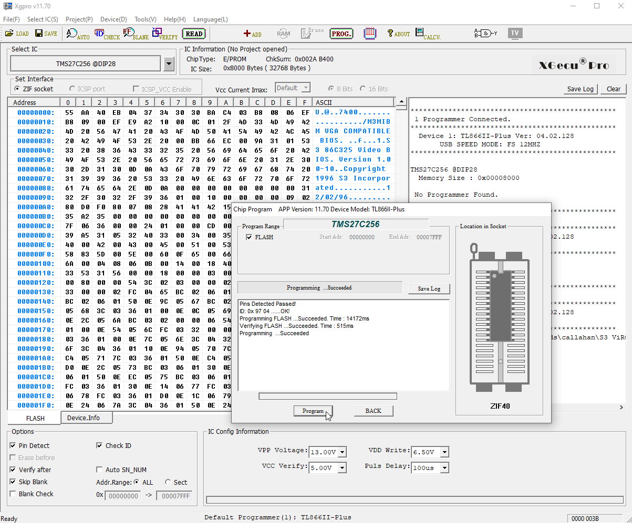This screenshot has height=523, width=632.
Task: Click the TV toolbar icon
Action: click(x=515, y=33)
